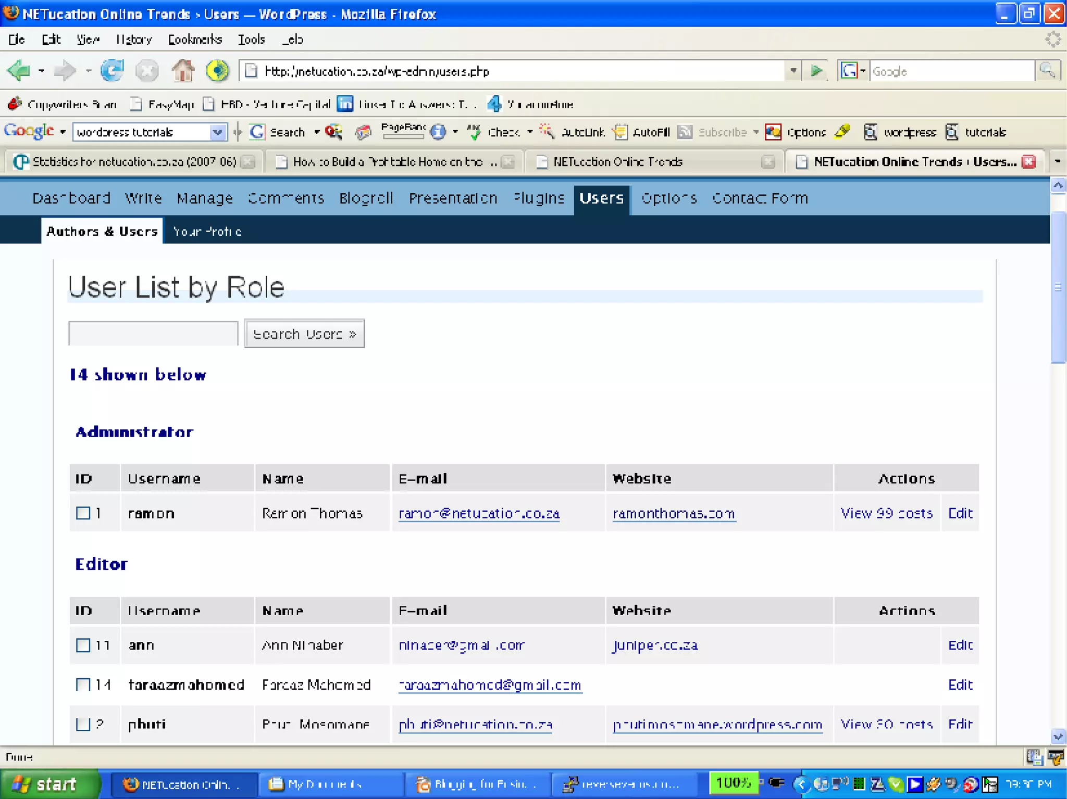The height and width of the screenshot is (799, 1067).
Task: Click the green Go arrow beside address bar
Action: [816, 71]
